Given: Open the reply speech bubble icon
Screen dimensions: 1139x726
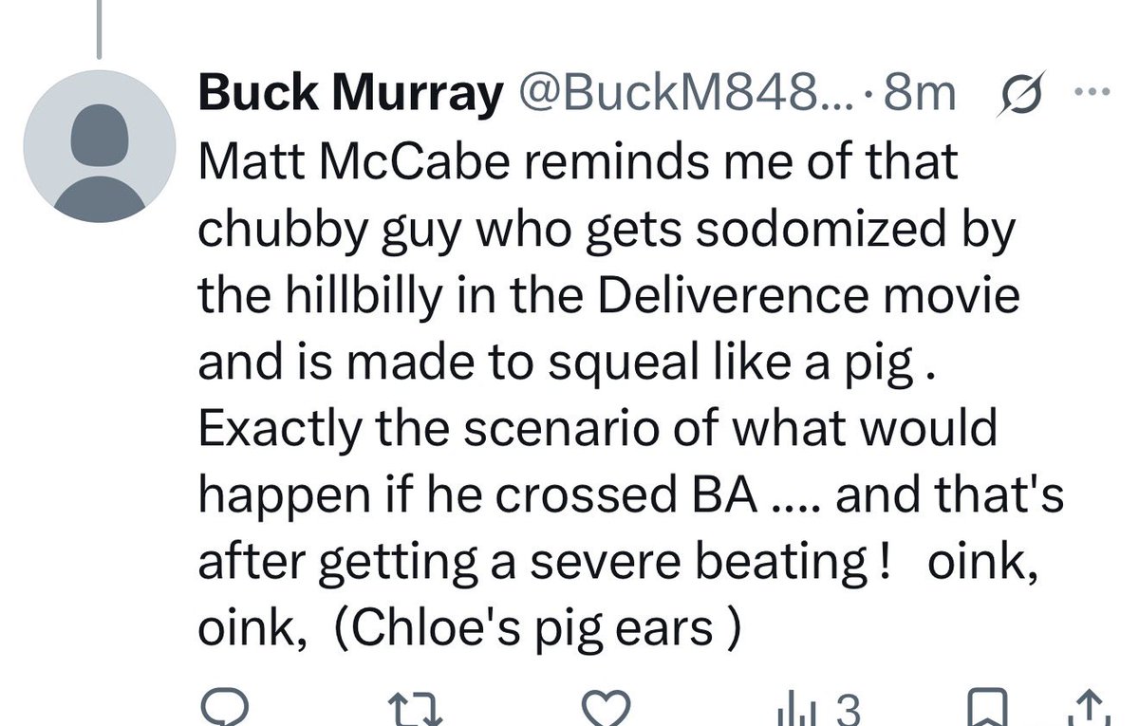Looking at the screenshot, I should (224, 709).
